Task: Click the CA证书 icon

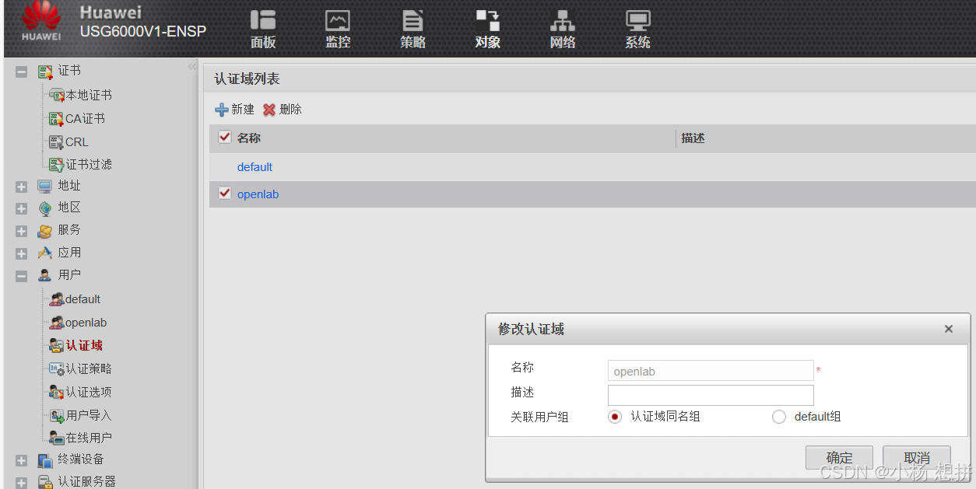Action: click(56, 119)
